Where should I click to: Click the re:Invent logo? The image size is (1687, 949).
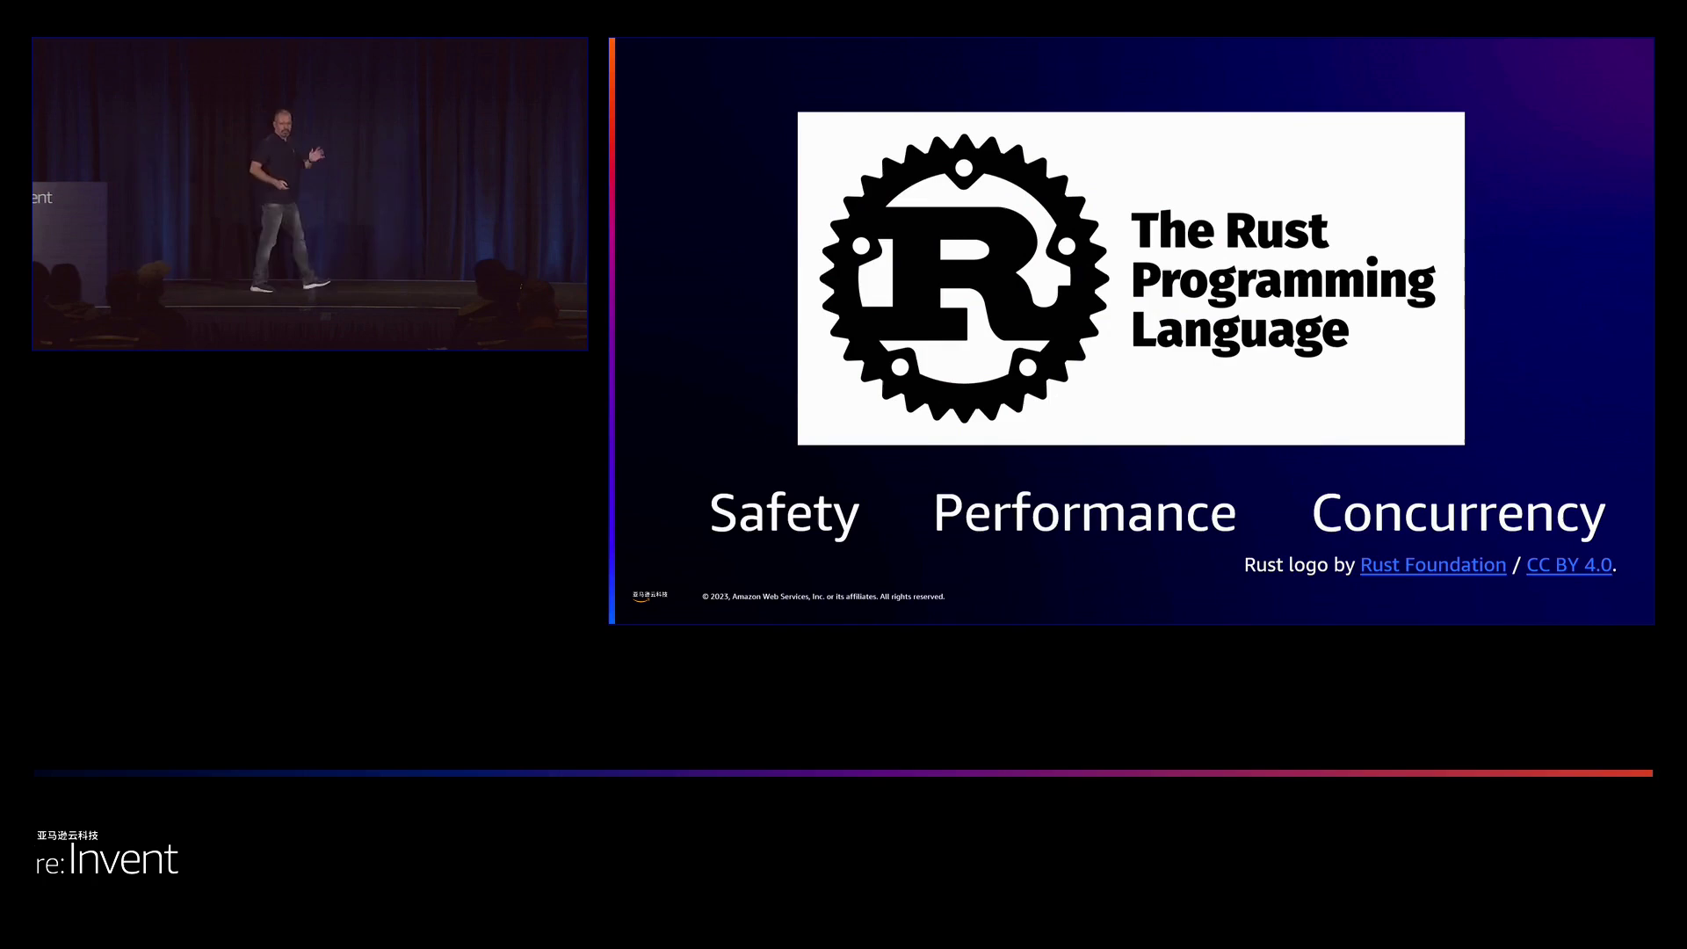(x=107, y=858)
